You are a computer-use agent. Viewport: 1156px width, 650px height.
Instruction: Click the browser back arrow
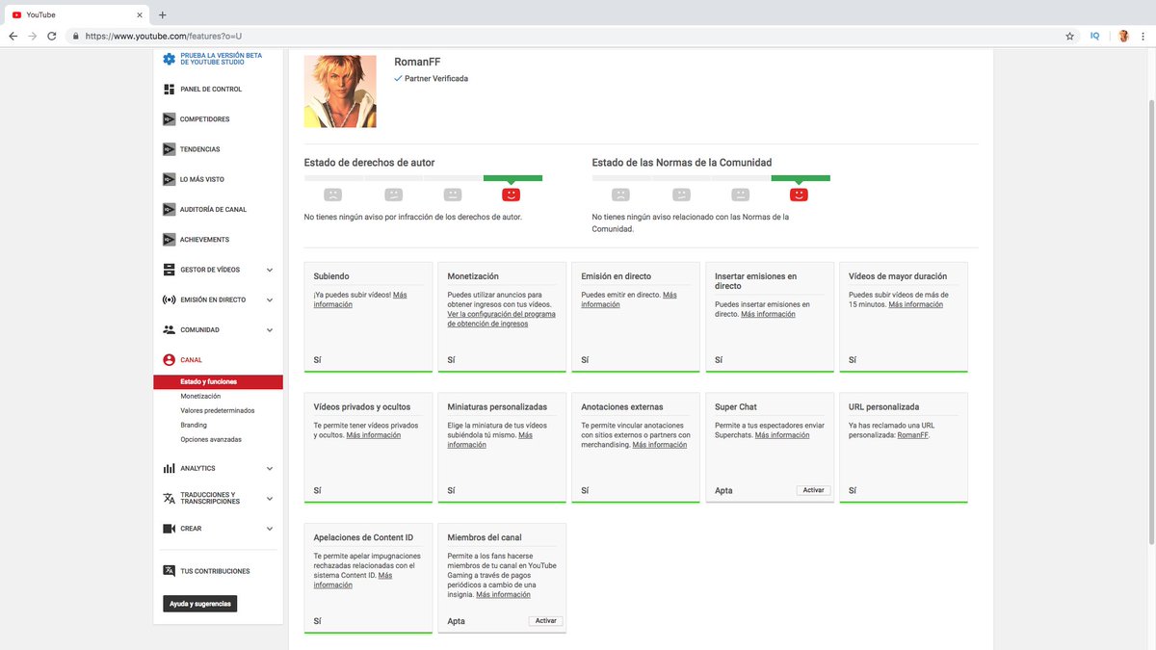[x=13, y=36]
